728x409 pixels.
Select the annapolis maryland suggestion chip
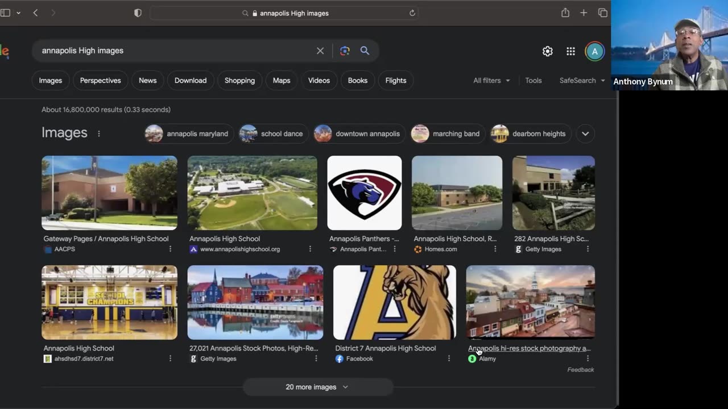pos(189,133)
